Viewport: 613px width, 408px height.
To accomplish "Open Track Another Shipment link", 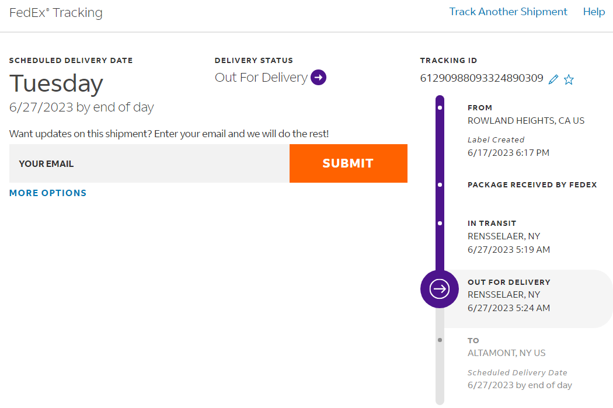I will (x=508, y=12).
